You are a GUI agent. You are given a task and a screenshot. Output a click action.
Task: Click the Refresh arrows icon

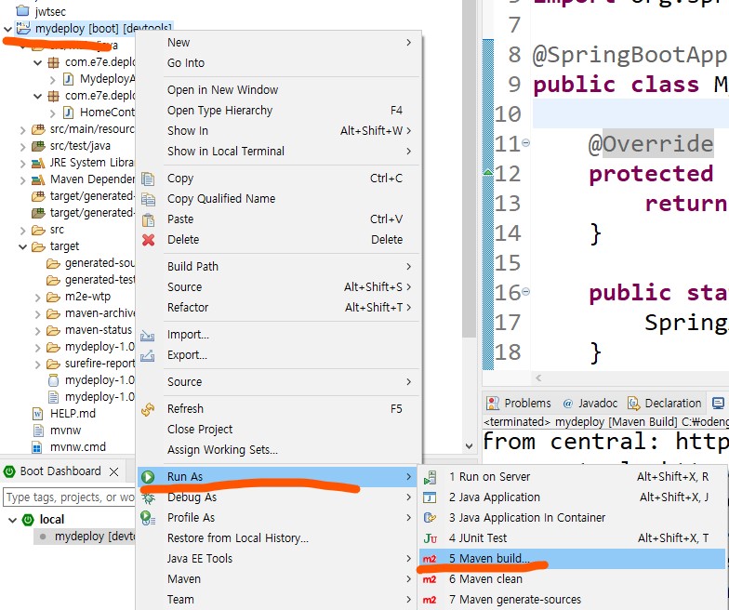point(148,409)
